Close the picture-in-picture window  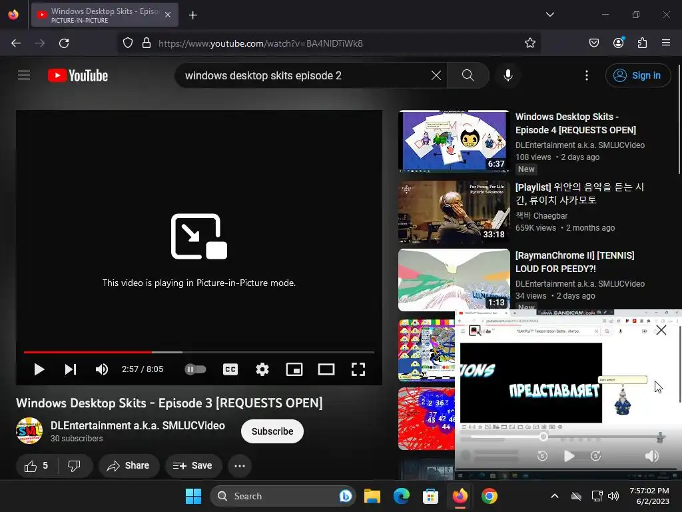pos(661,330)
